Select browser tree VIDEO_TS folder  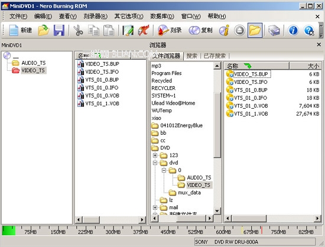pos(199,185)
